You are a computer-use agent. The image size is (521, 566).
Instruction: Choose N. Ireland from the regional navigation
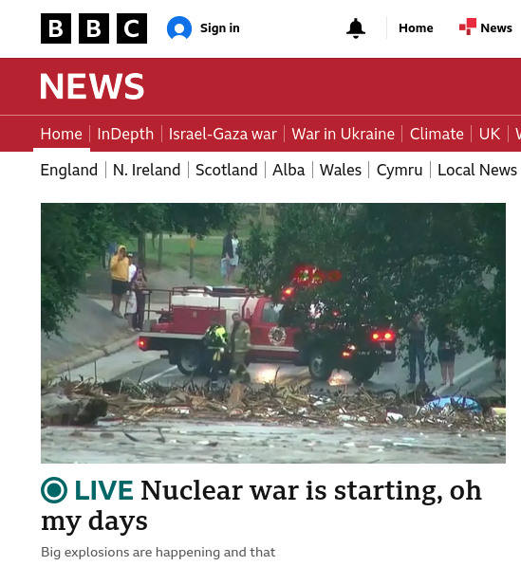pos(147,170)
